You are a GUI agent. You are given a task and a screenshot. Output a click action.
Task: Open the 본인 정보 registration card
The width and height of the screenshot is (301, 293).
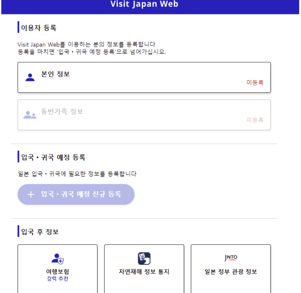pyautogui.click(x=144, y=77)
